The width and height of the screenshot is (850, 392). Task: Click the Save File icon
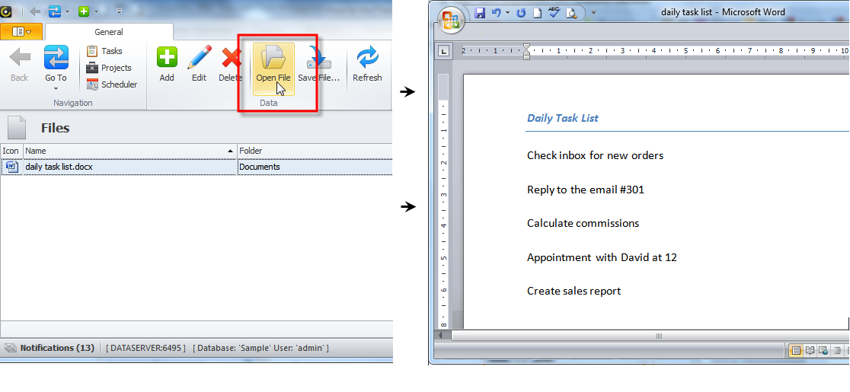pyautogui.click(x=318, y=65)
